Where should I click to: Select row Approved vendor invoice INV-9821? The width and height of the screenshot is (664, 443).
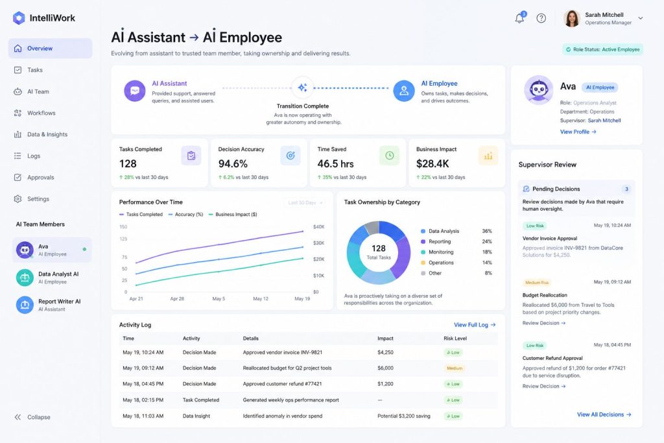pyautogui.click(x=308, y=352)
